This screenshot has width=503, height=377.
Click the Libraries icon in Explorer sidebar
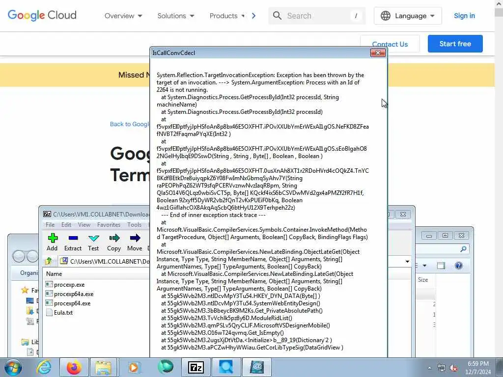(25, 342)
